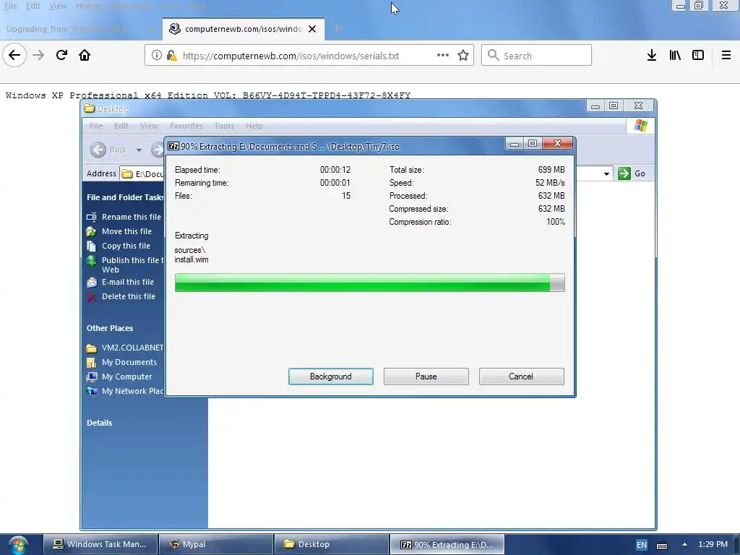Click Copy this file
Viewport: 740px width, 555px height.
point(126,246)
